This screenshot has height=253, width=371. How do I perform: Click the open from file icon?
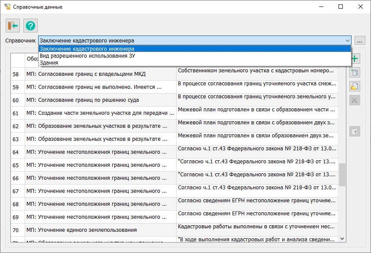tap(355, 86)
